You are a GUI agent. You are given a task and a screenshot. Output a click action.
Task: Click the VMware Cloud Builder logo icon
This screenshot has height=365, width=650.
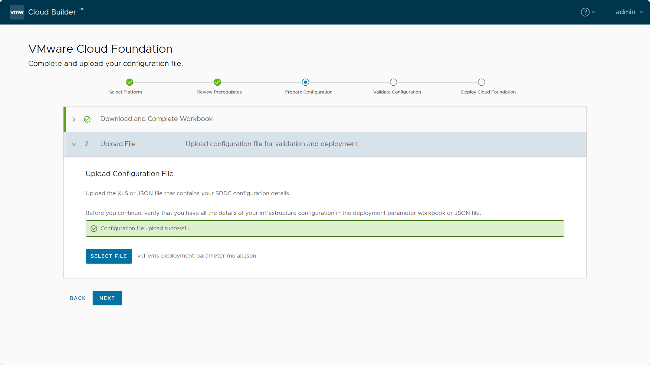(16, 12)
